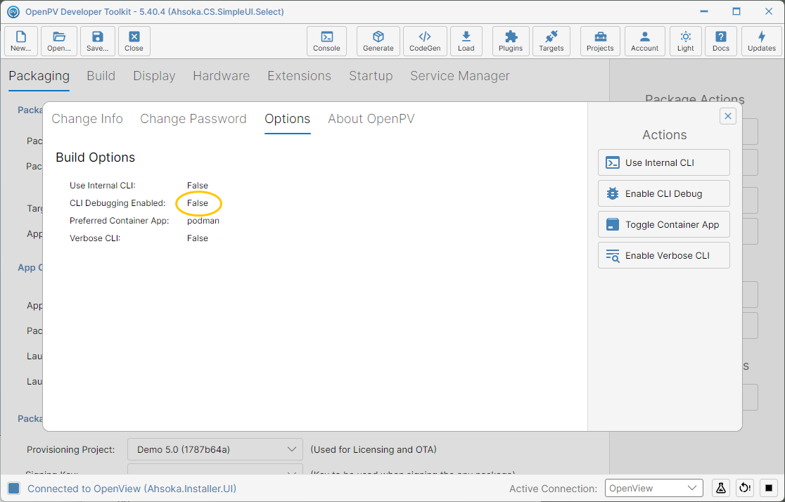Toggle the Use Internal CLI action
Screen dimensions: 785x502
[x=664, y=162]
